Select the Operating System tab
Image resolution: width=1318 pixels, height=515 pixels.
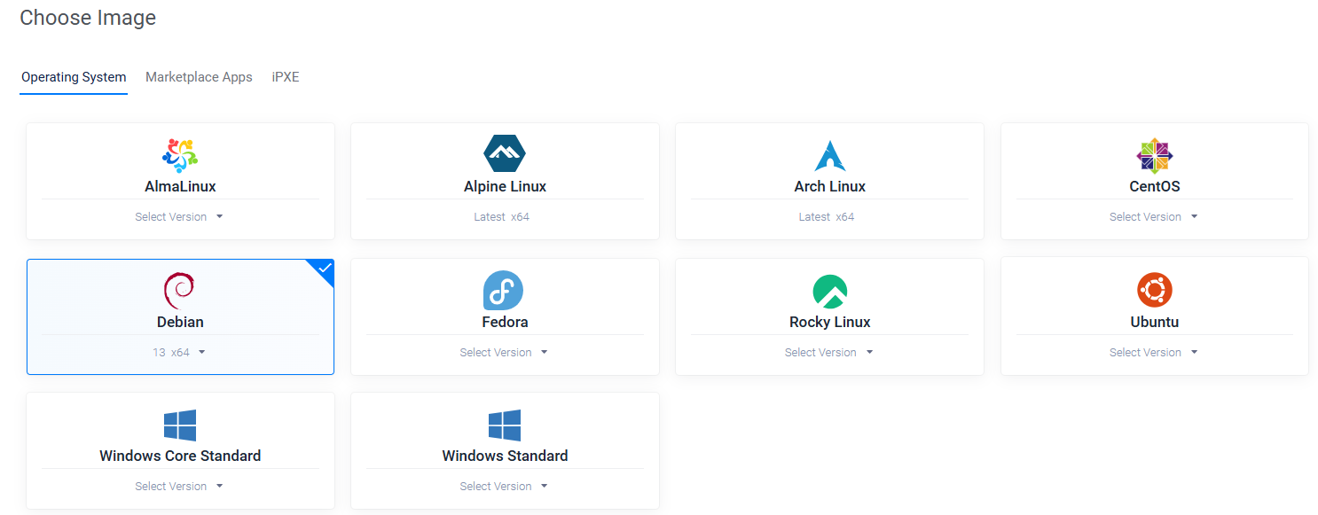(74, 77)
